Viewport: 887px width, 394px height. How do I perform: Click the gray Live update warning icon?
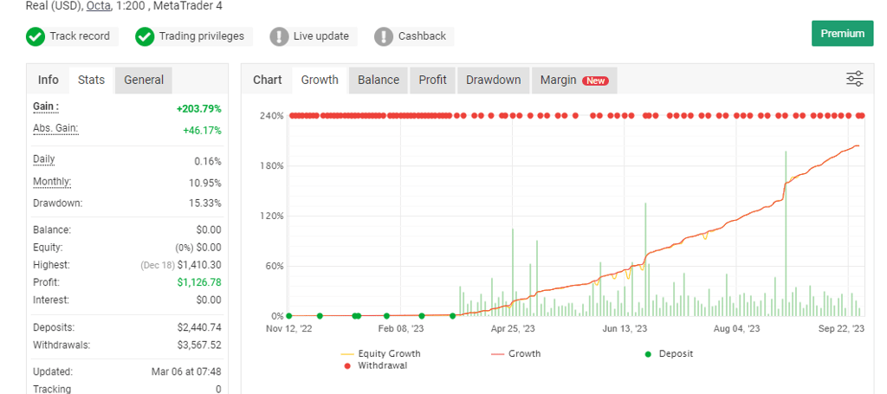pos(280,36)
